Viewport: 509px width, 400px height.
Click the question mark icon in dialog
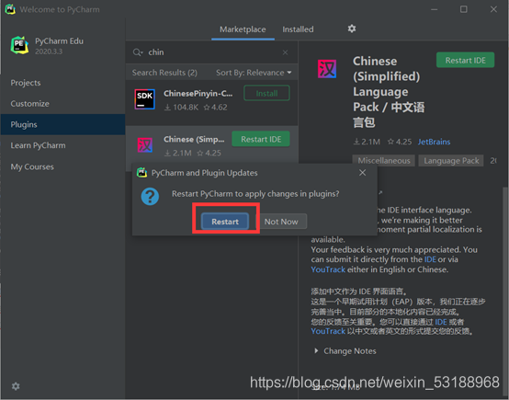(x=150, y=197)
